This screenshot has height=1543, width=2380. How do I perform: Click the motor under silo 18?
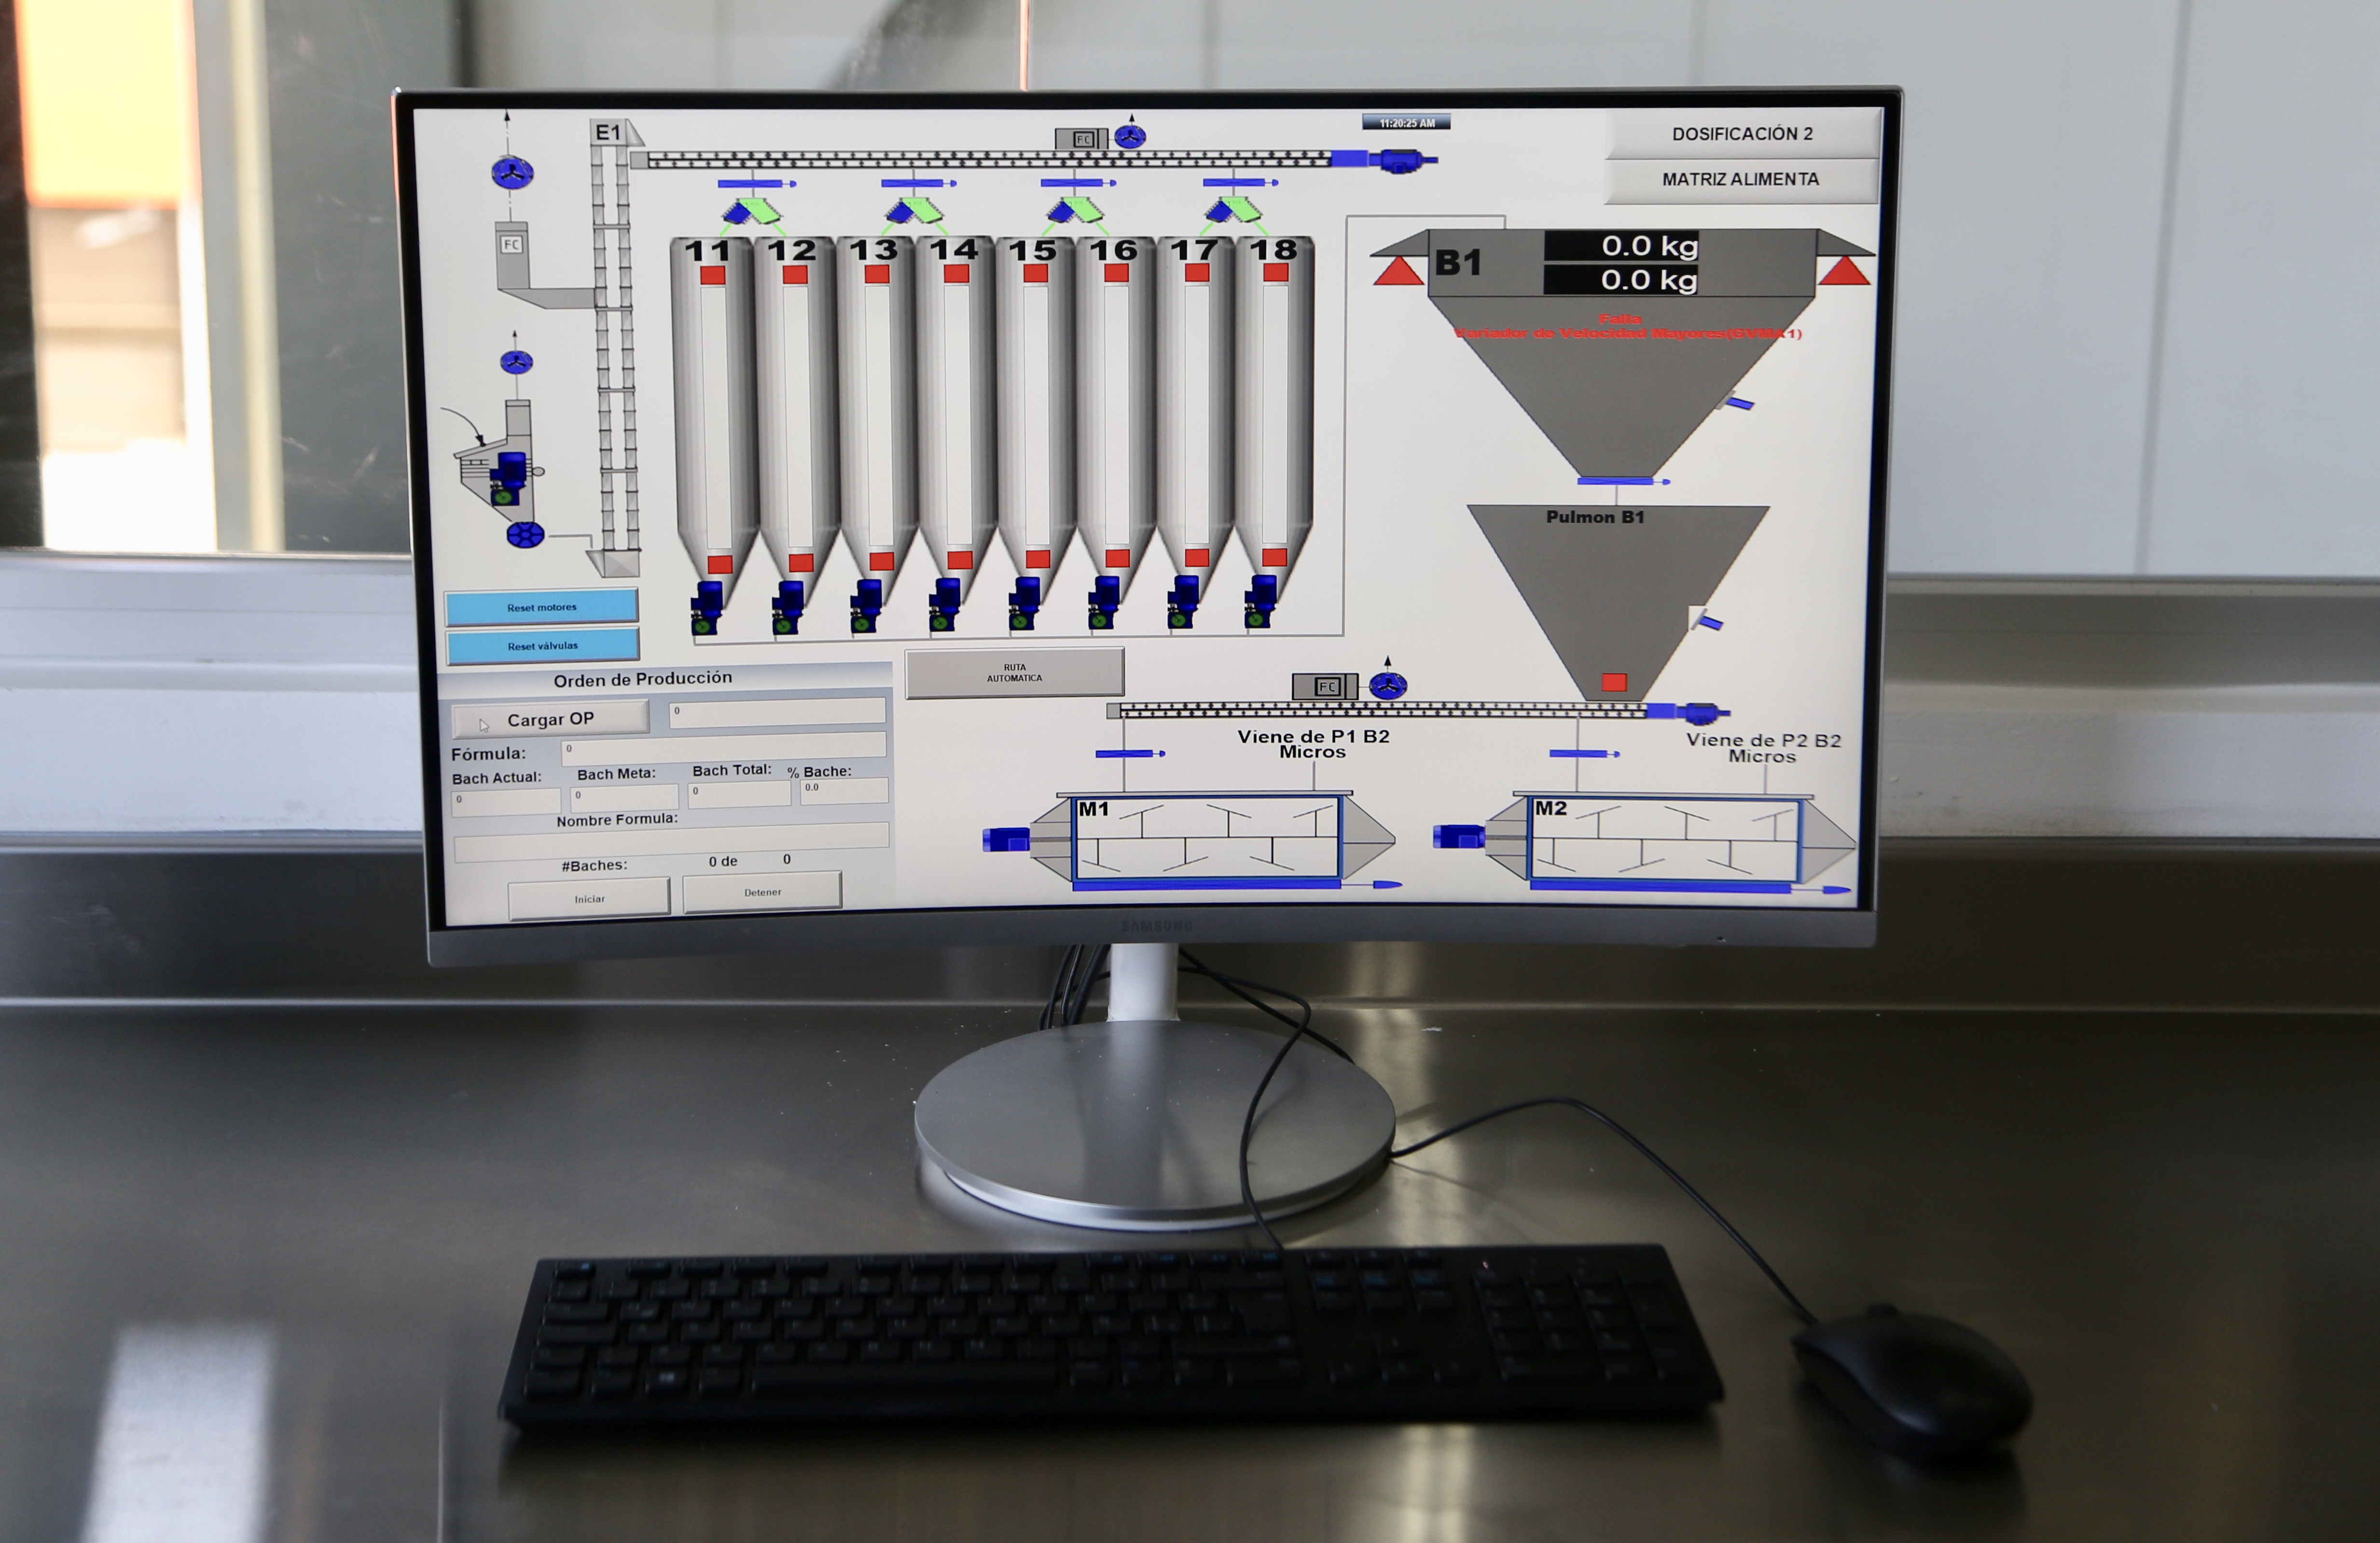click(1260, 601)
